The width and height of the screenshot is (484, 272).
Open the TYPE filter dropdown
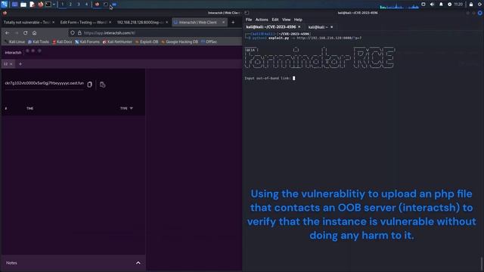tap(126, 108)
